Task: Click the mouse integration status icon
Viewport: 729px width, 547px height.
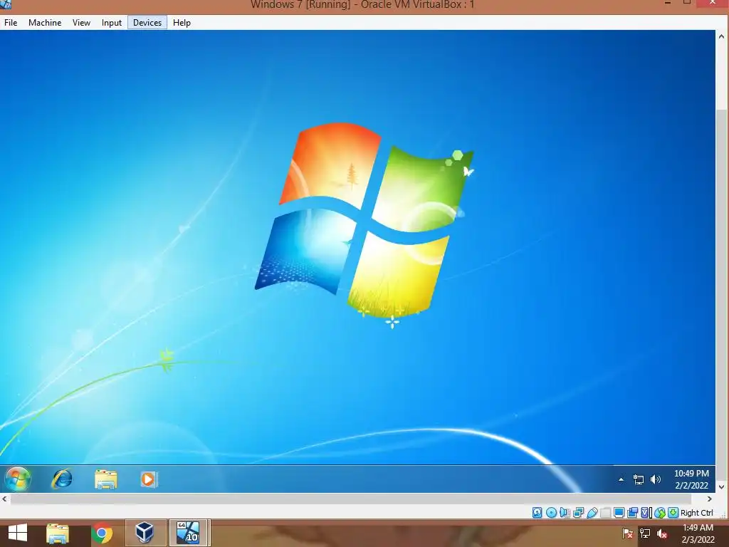Action: tap(660, 513)
